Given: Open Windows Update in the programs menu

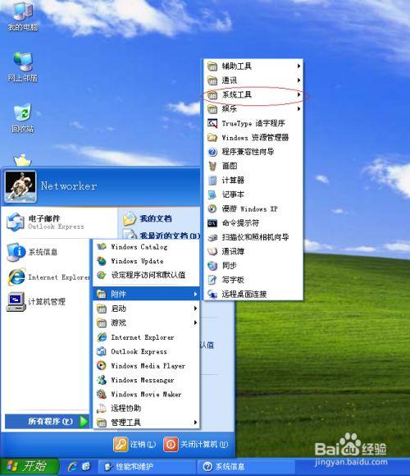Looking at the screenshot, I should click(146, 261).
